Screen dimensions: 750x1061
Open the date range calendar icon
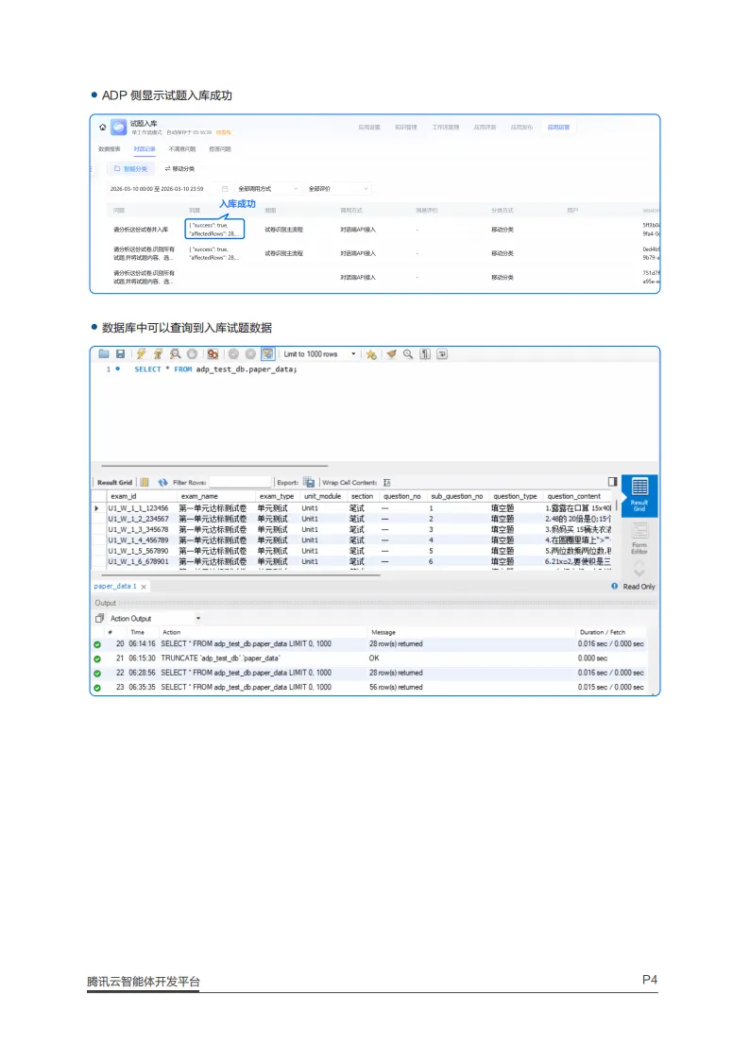225,189
